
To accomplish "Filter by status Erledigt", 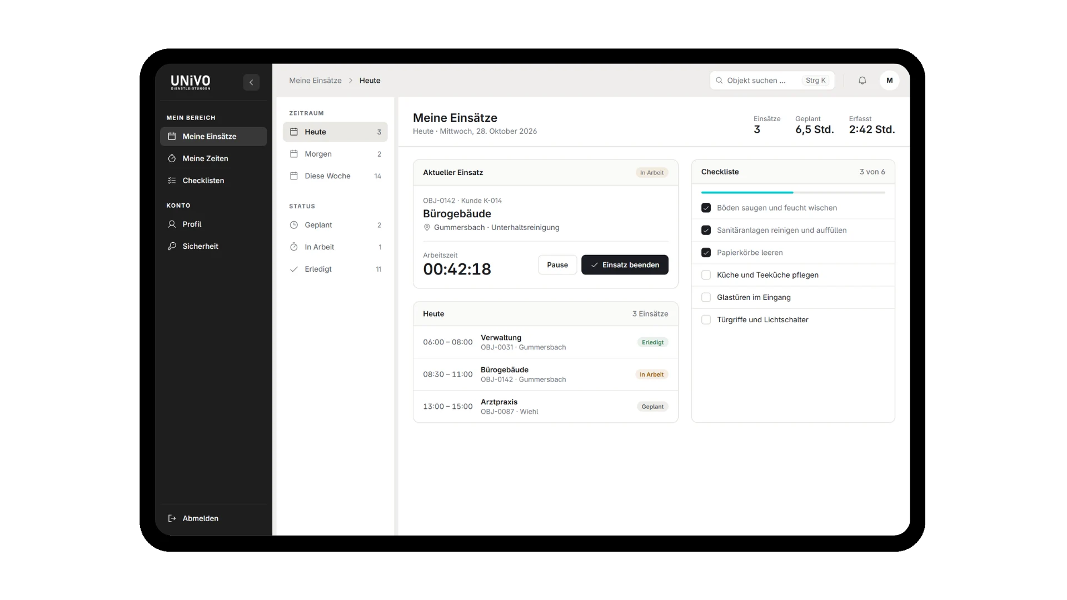I will point(335,269).
